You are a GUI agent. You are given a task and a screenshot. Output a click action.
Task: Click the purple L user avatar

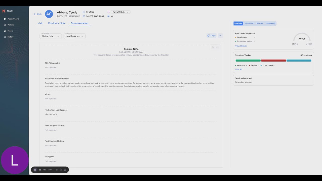click(x=15, y=160)
